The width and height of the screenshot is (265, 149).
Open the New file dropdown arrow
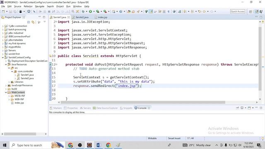coord(7,12)
